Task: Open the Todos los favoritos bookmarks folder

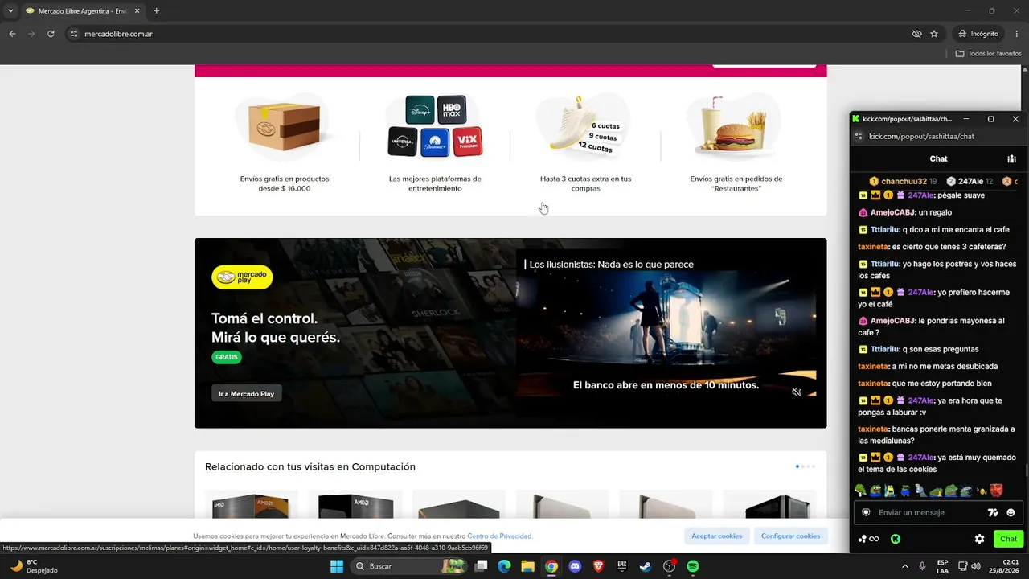Action: 988,54
